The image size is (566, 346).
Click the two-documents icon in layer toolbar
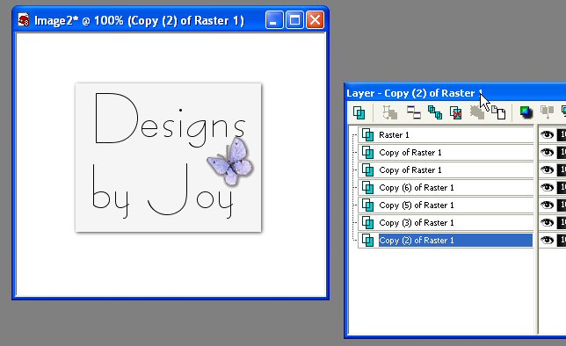(x=498, y=112)
